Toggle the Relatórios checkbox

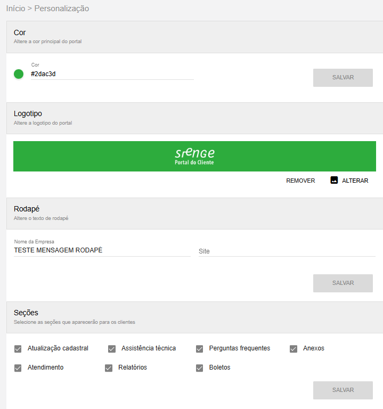[109, 368]
